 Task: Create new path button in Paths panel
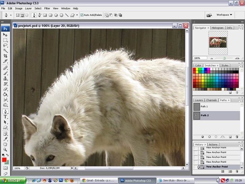[230, 137]
